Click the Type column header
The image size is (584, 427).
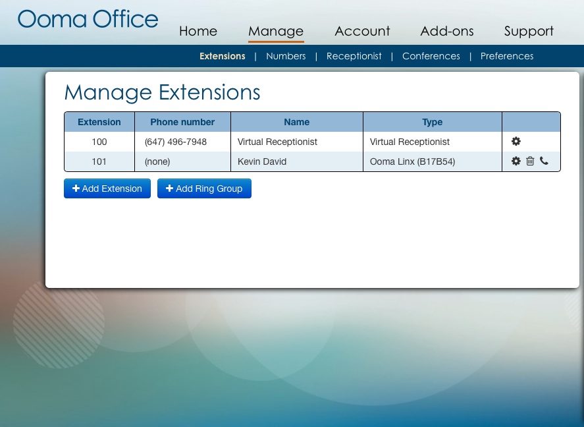coord(433,122)
